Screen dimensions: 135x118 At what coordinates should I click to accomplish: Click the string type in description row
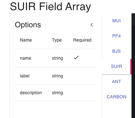pyautogui.click(x=58, y=93)
